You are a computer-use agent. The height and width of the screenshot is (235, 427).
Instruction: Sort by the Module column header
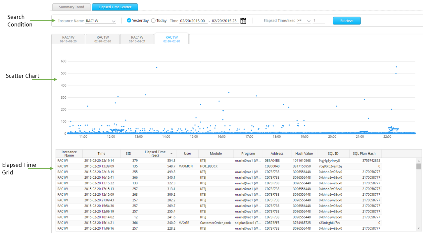216,154
